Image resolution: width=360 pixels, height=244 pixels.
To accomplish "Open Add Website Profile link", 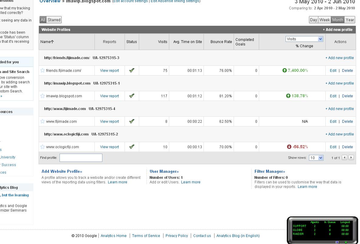I will click(x=62, y=171).
